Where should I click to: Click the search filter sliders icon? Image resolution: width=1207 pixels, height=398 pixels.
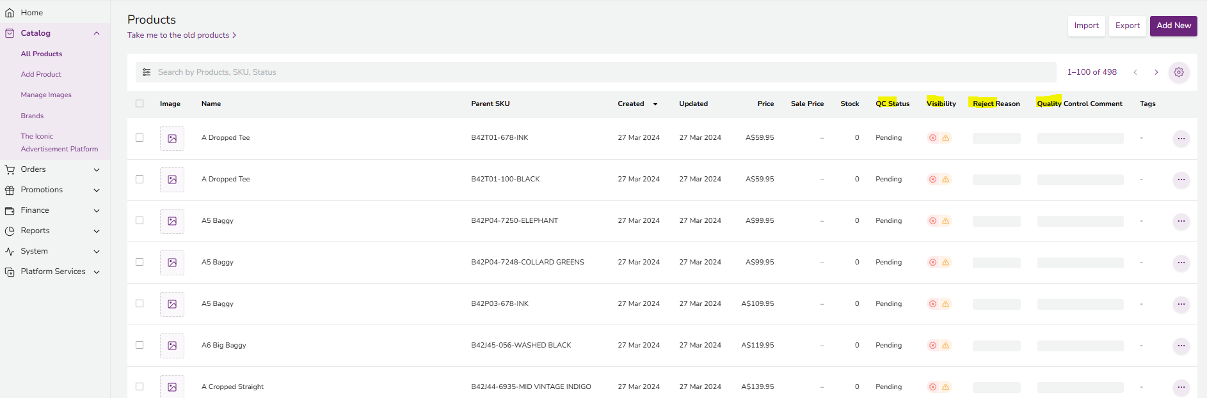[x=147, y=72]
